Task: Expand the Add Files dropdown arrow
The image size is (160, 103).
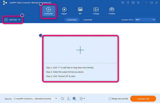Action: click(x=19, y=20)
